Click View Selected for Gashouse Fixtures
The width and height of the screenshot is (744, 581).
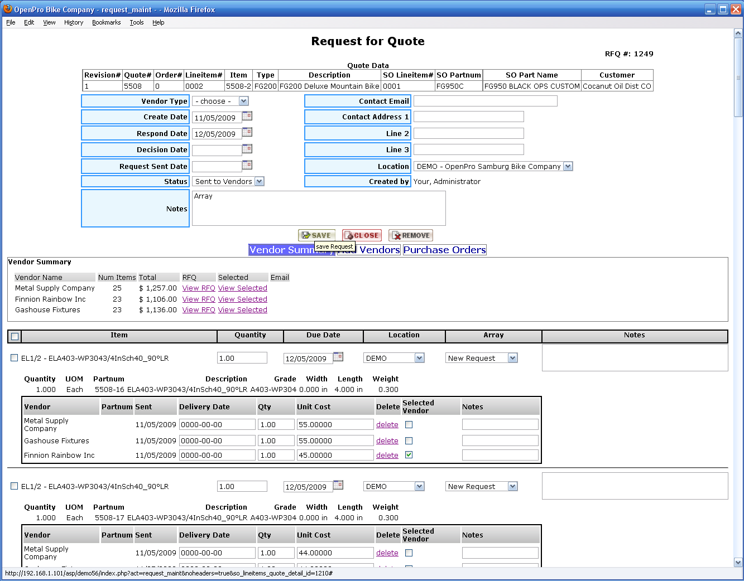242,310
